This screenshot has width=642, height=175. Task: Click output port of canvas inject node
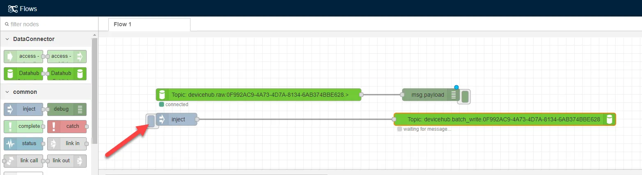tap(197, 119)
